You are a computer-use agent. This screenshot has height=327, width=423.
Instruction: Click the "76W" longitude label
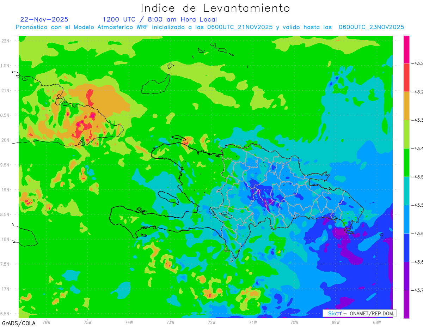[x=46, y=322]
